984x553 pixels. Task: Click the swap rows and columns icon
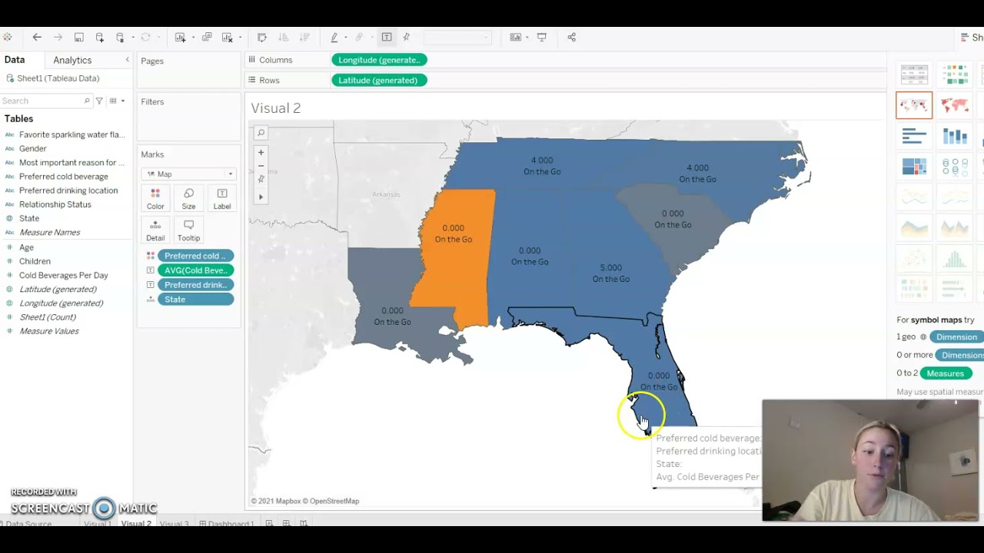(x=261, y=37)
